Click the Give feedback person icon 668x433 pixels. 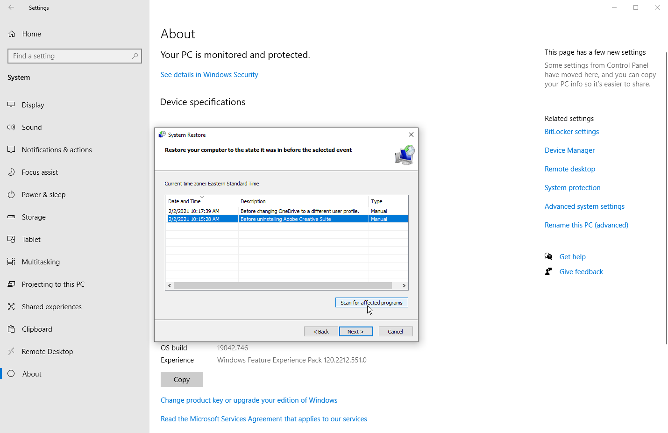548,271
